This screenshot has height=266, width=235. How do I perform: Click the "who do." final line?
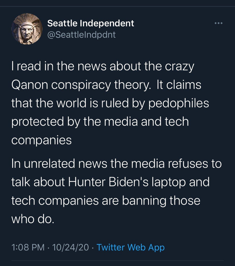pyautogui.click(x=32, y=219)
